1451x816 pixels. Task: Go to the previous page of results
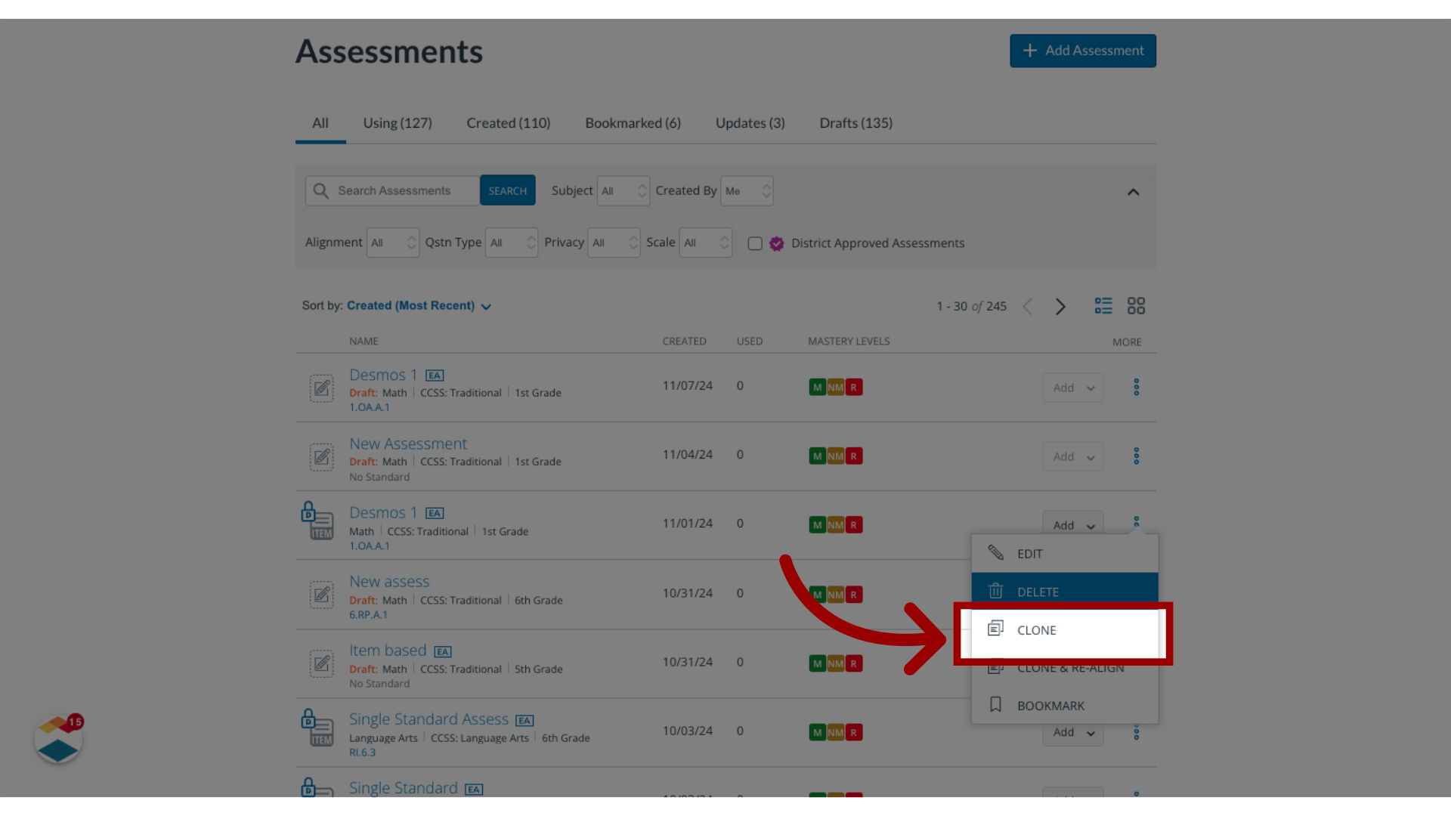[1028, 306]
